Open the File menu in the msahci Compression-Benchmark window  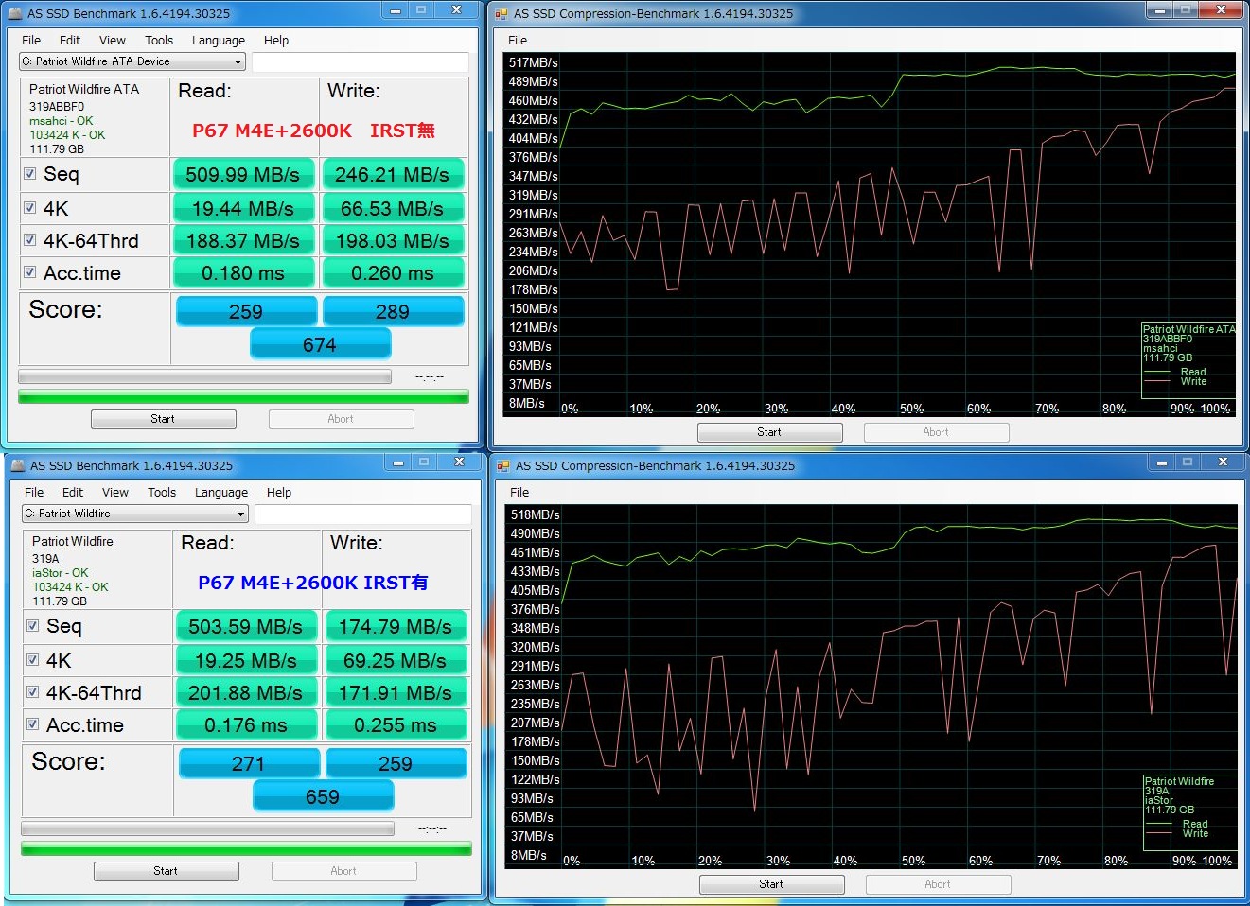click(x=518, y=41)
